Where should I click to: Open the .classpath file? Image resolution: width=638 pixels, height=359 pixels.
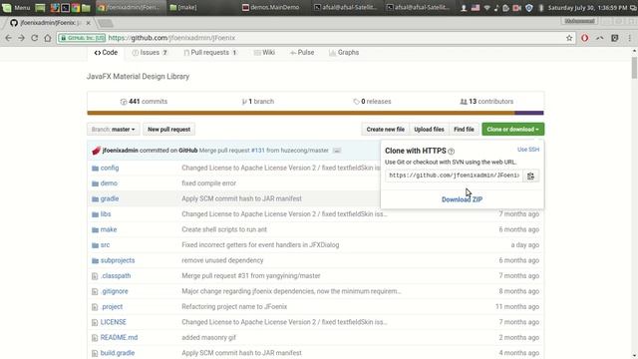[116, 276]
